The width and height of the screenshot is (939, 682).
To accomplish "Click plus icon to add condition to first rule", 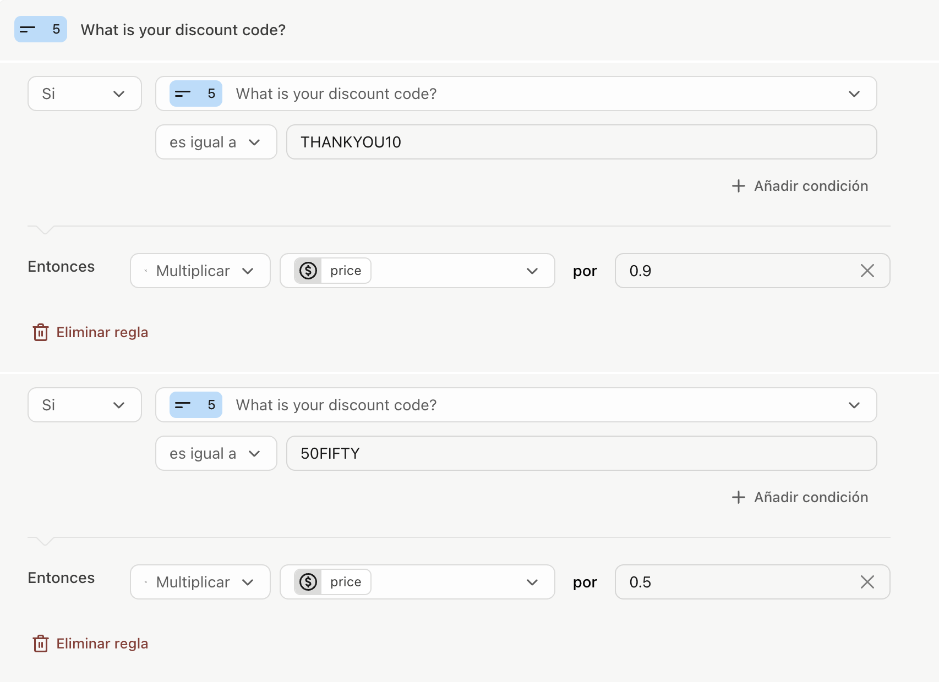I will [x=738, y=186].
